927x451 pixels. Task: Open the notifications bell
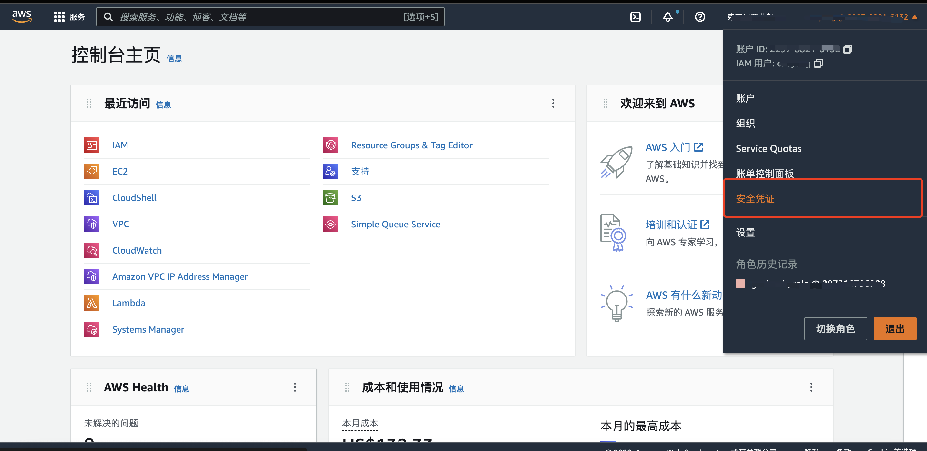pos(667,17)
